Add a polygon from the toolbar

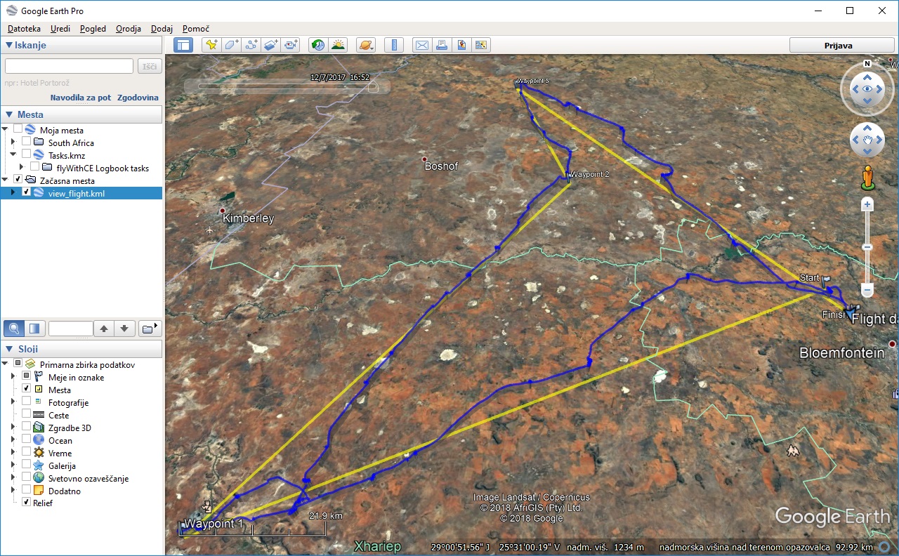coord(231,45)
